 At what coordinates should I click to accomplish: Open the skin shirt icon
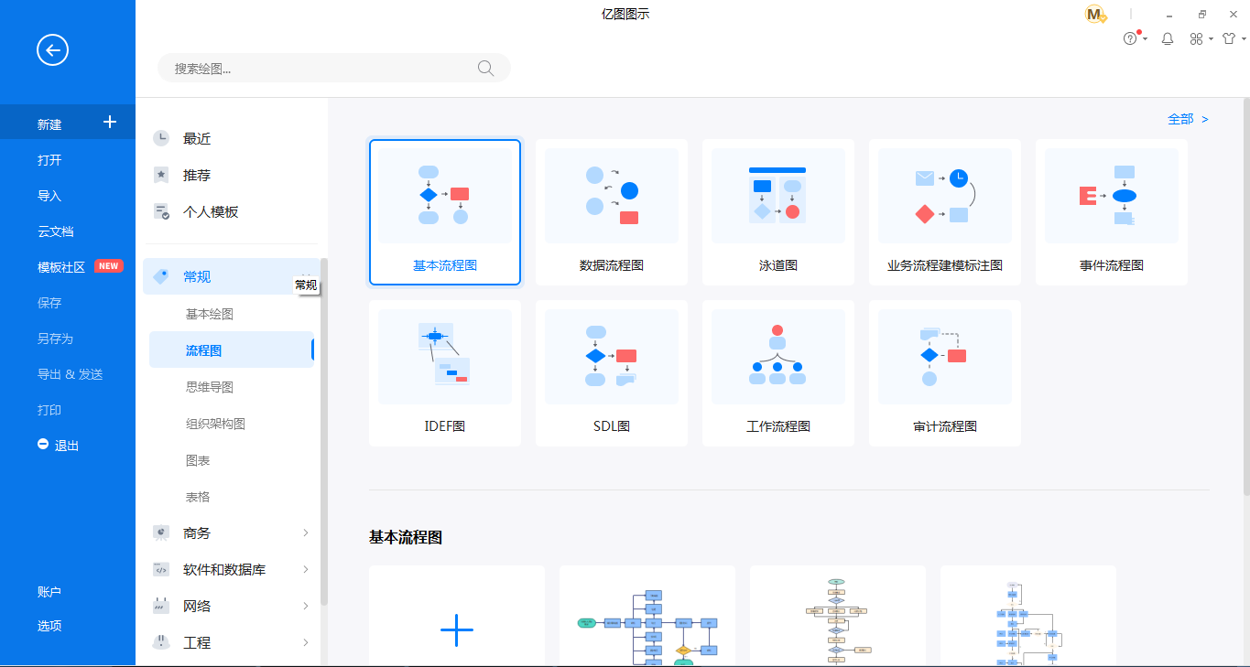coord(1229,38)
